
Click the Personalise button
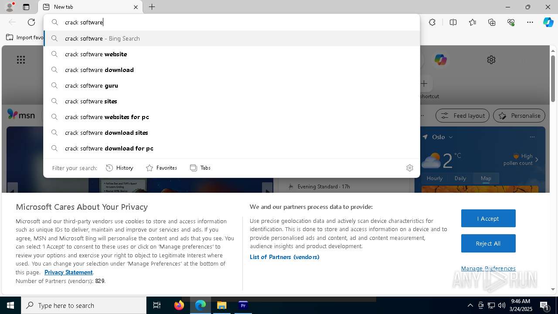(x=519, y=116)
